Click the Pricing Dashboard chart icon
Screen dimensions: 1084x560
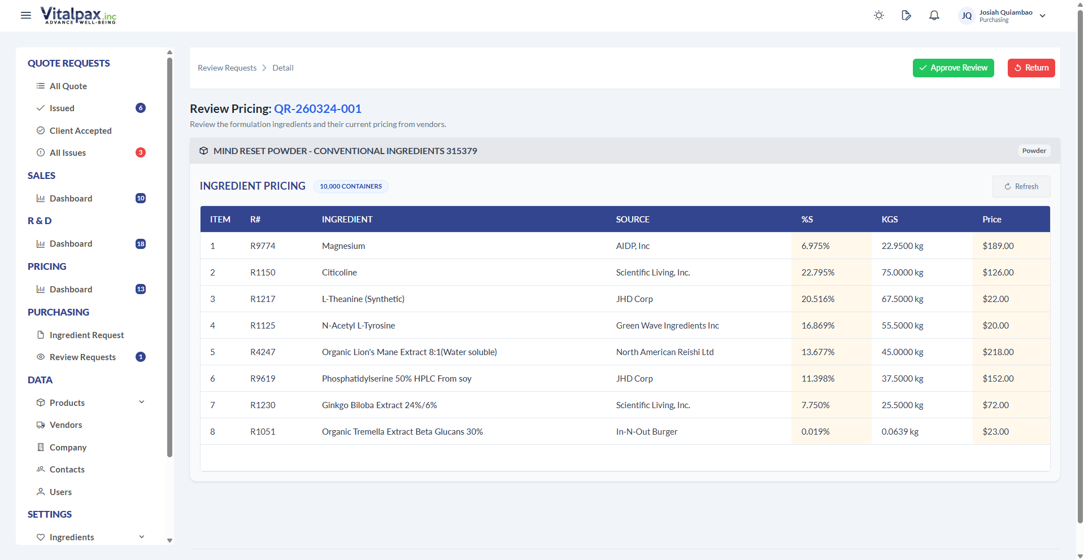[x=41, y=289]
